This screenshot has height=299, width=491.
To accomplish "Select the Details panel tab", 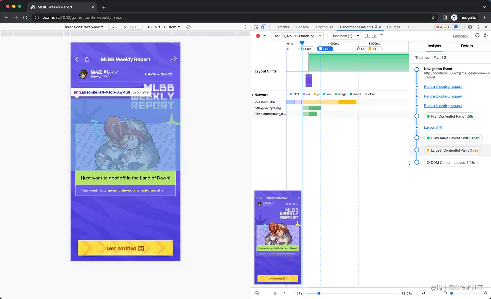I will click(467, 46).
